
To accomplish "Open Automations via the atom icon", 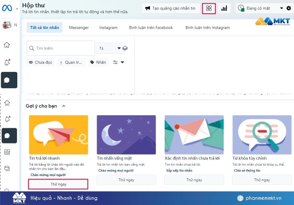I will coord(209,8).
